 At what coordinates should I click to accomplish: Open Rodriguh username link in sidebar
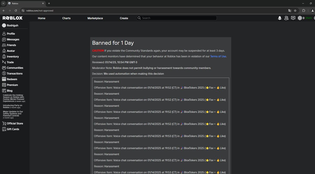click(x=13, y=25)
